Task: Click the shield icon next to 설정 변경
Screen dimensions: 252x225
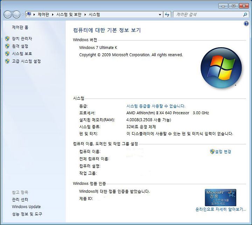Action: point(212,152)
